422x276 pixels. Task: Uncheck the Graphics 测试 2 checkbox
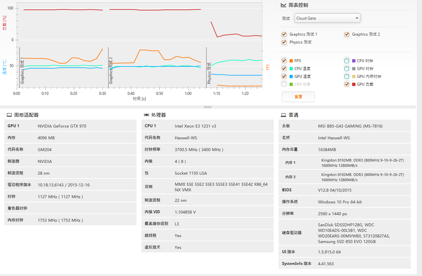point(347,34)
